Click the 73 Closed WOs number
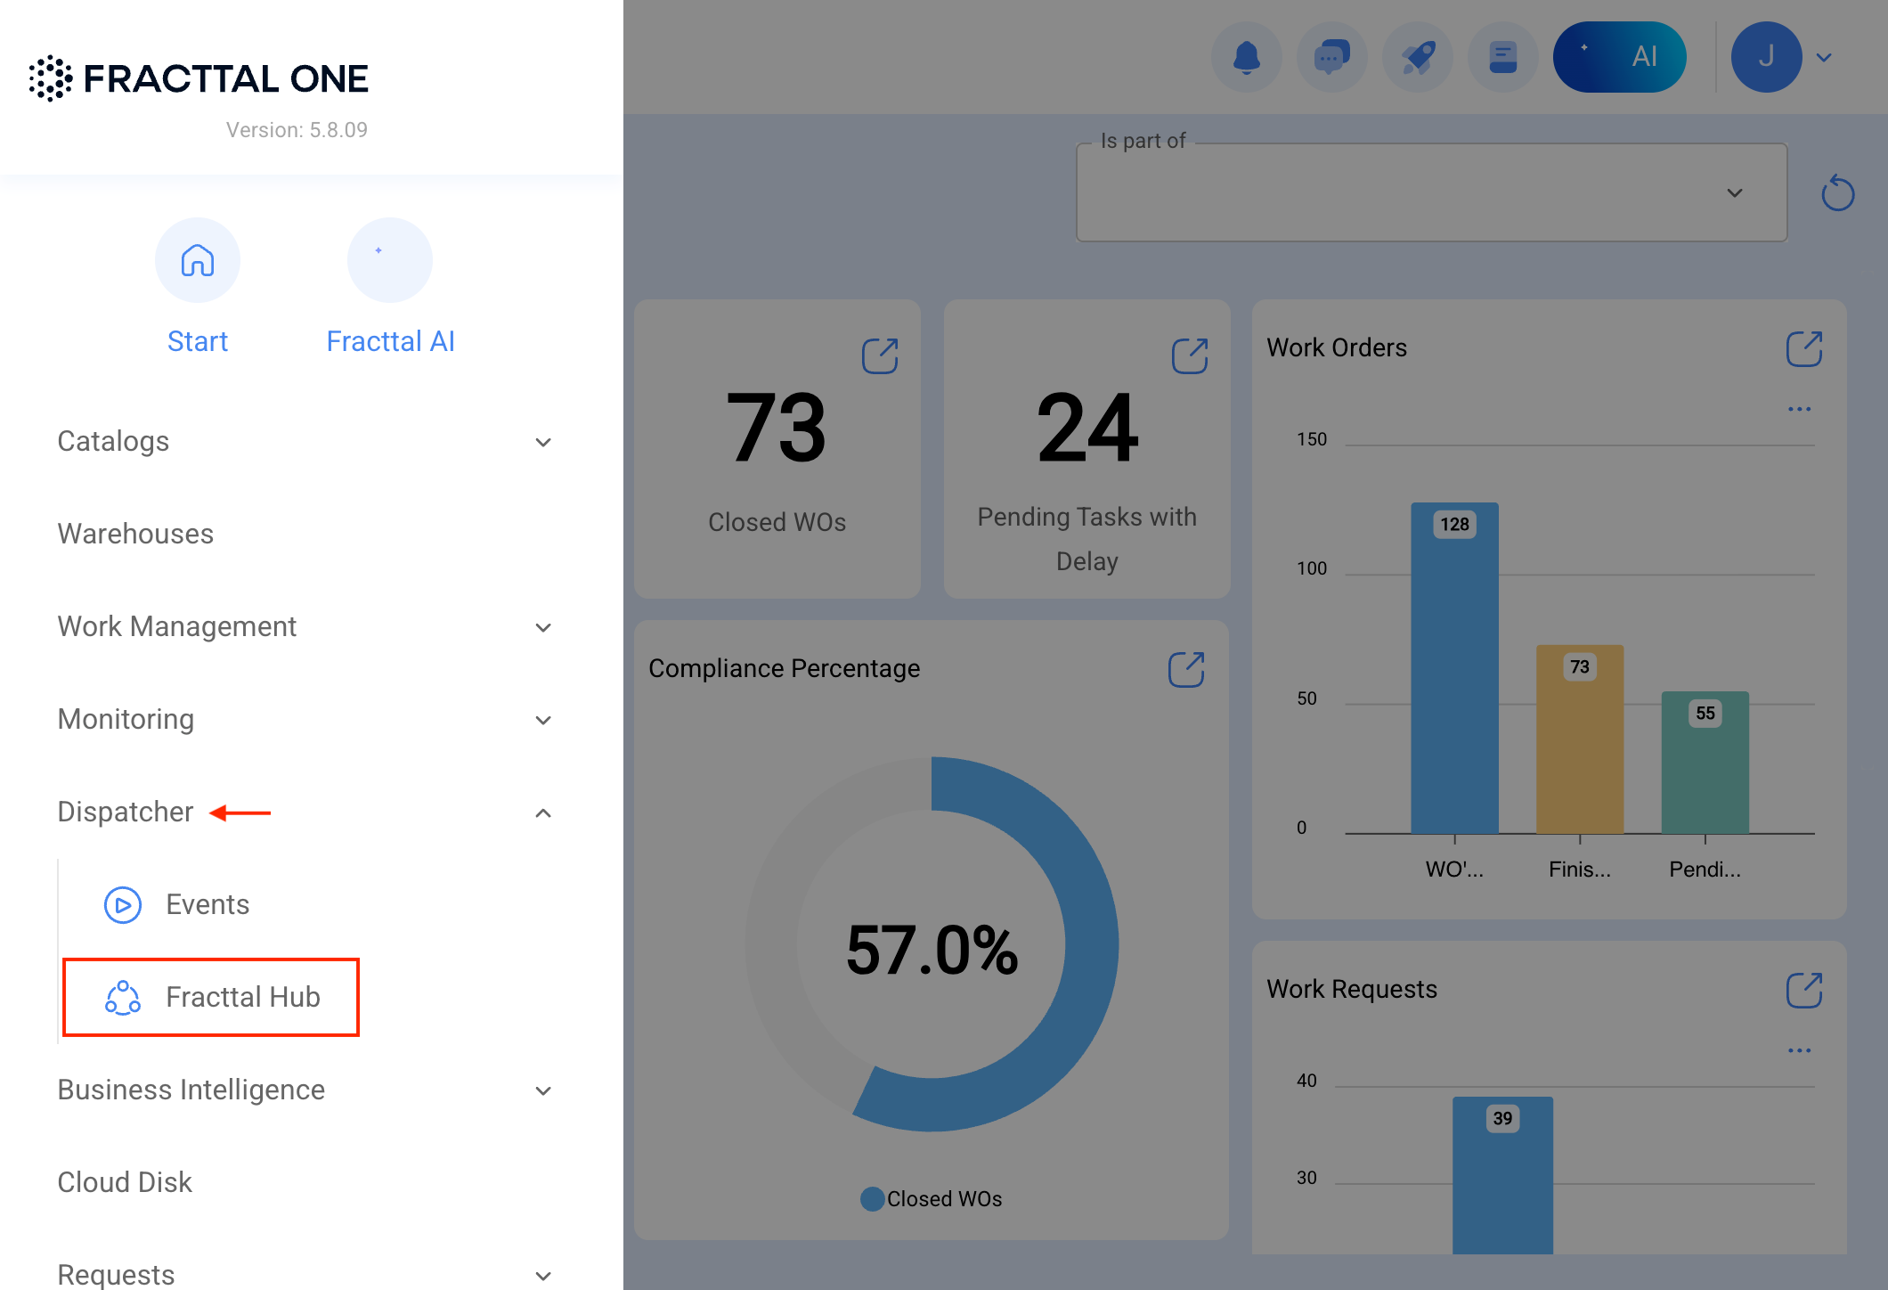 pyautogui.click(x=777, y=429)
